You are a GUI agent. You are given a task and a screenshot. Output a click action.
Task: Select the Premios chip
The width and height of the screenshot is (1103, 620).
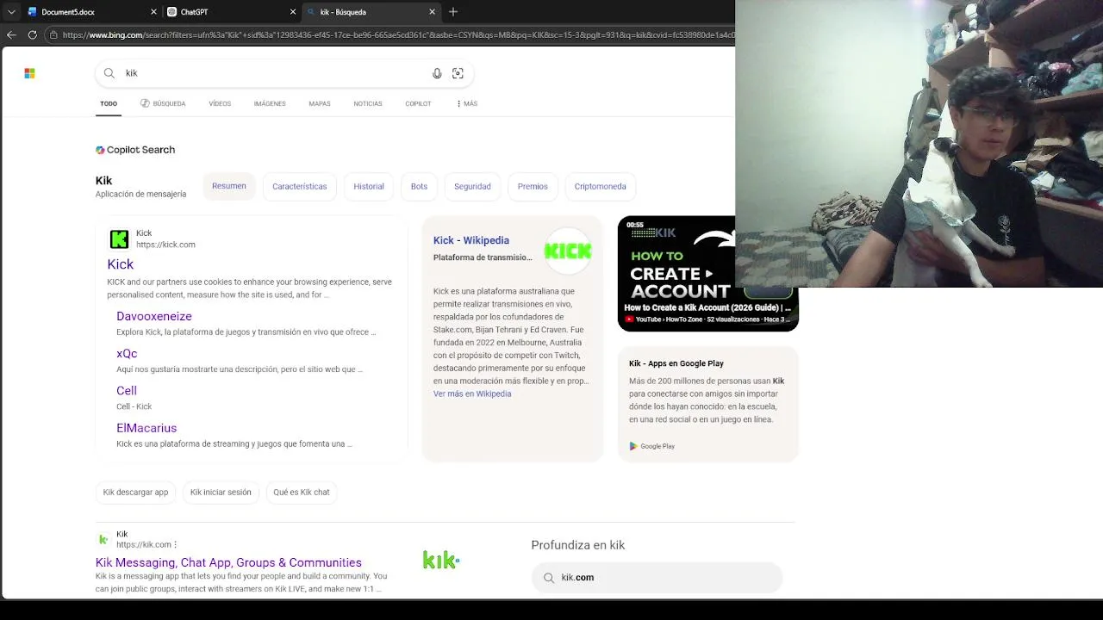pos(533,186)
